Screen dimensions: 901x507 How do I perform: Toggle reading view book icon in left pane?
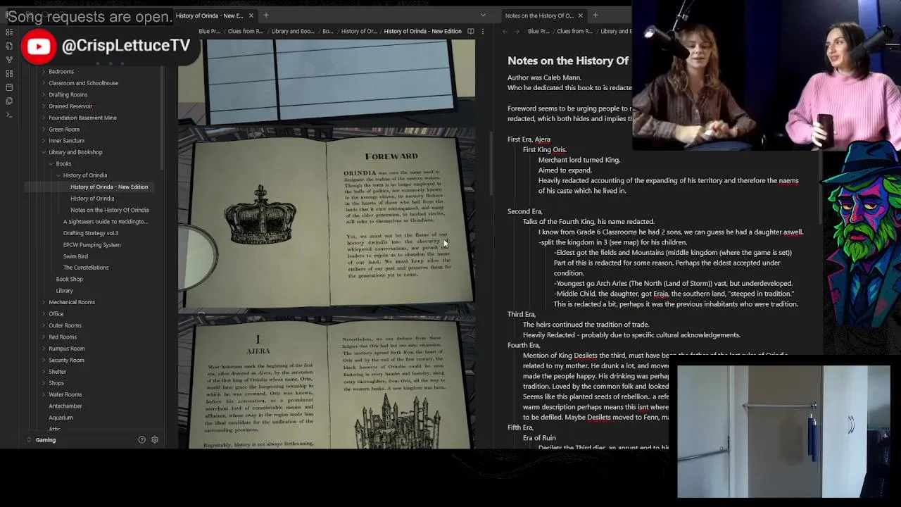471,31
